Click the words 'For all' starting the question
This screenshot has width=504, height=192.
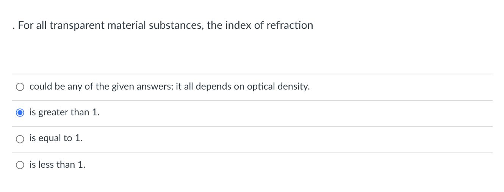coord(32,25)
